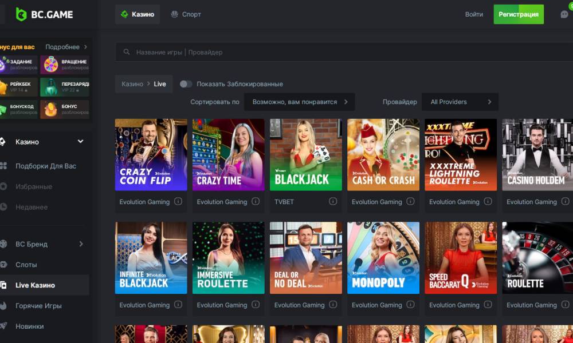Open Слоты in sidebar
This screenshot has height=343, width=573.
pos(26,264)
